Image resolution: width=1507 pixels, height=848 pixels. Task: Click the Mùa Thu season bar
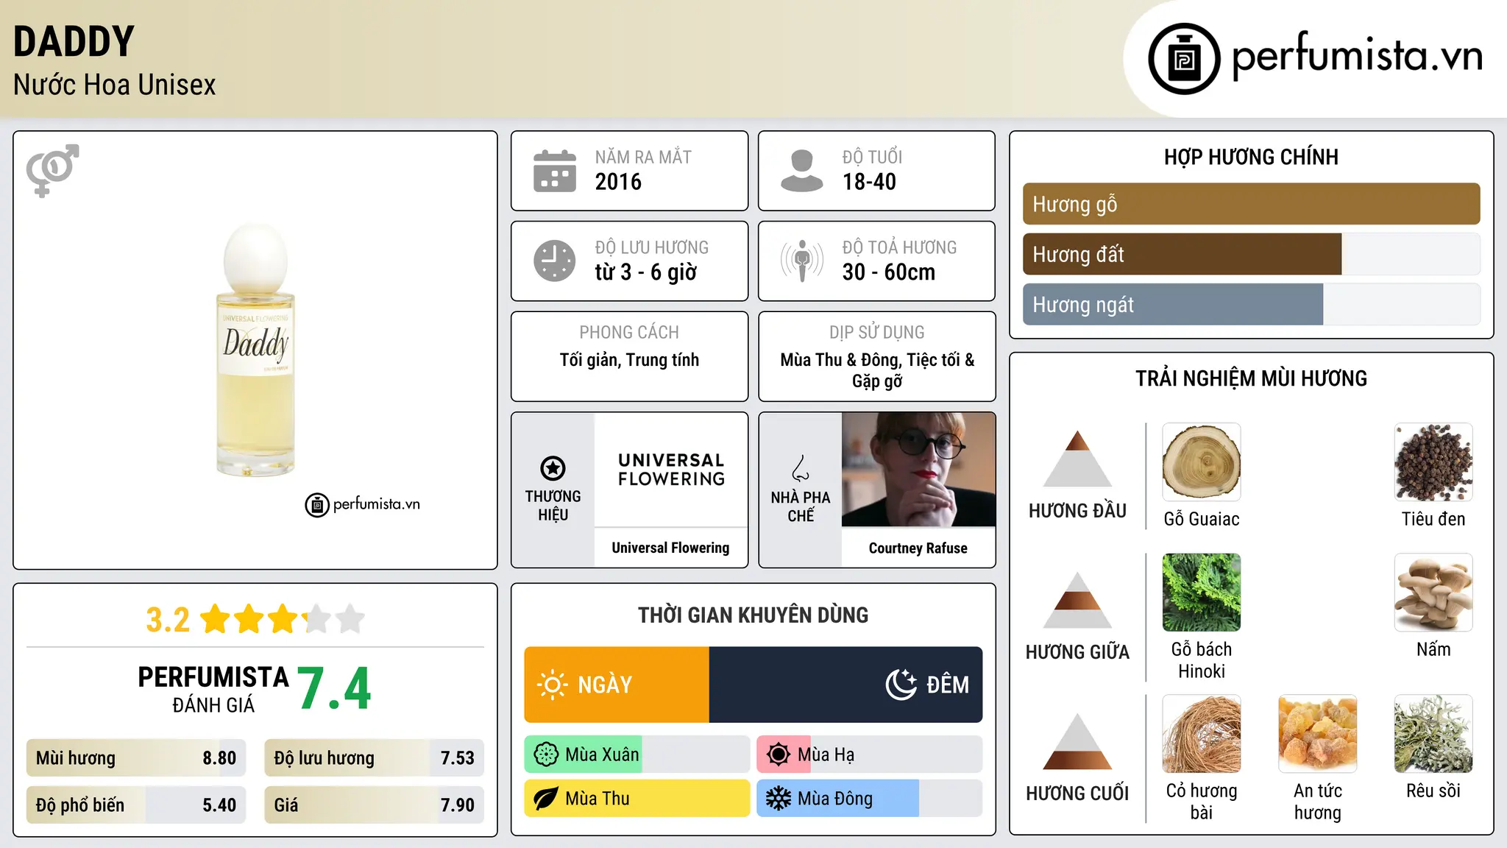pyautogui.click(x=637, y=799)
